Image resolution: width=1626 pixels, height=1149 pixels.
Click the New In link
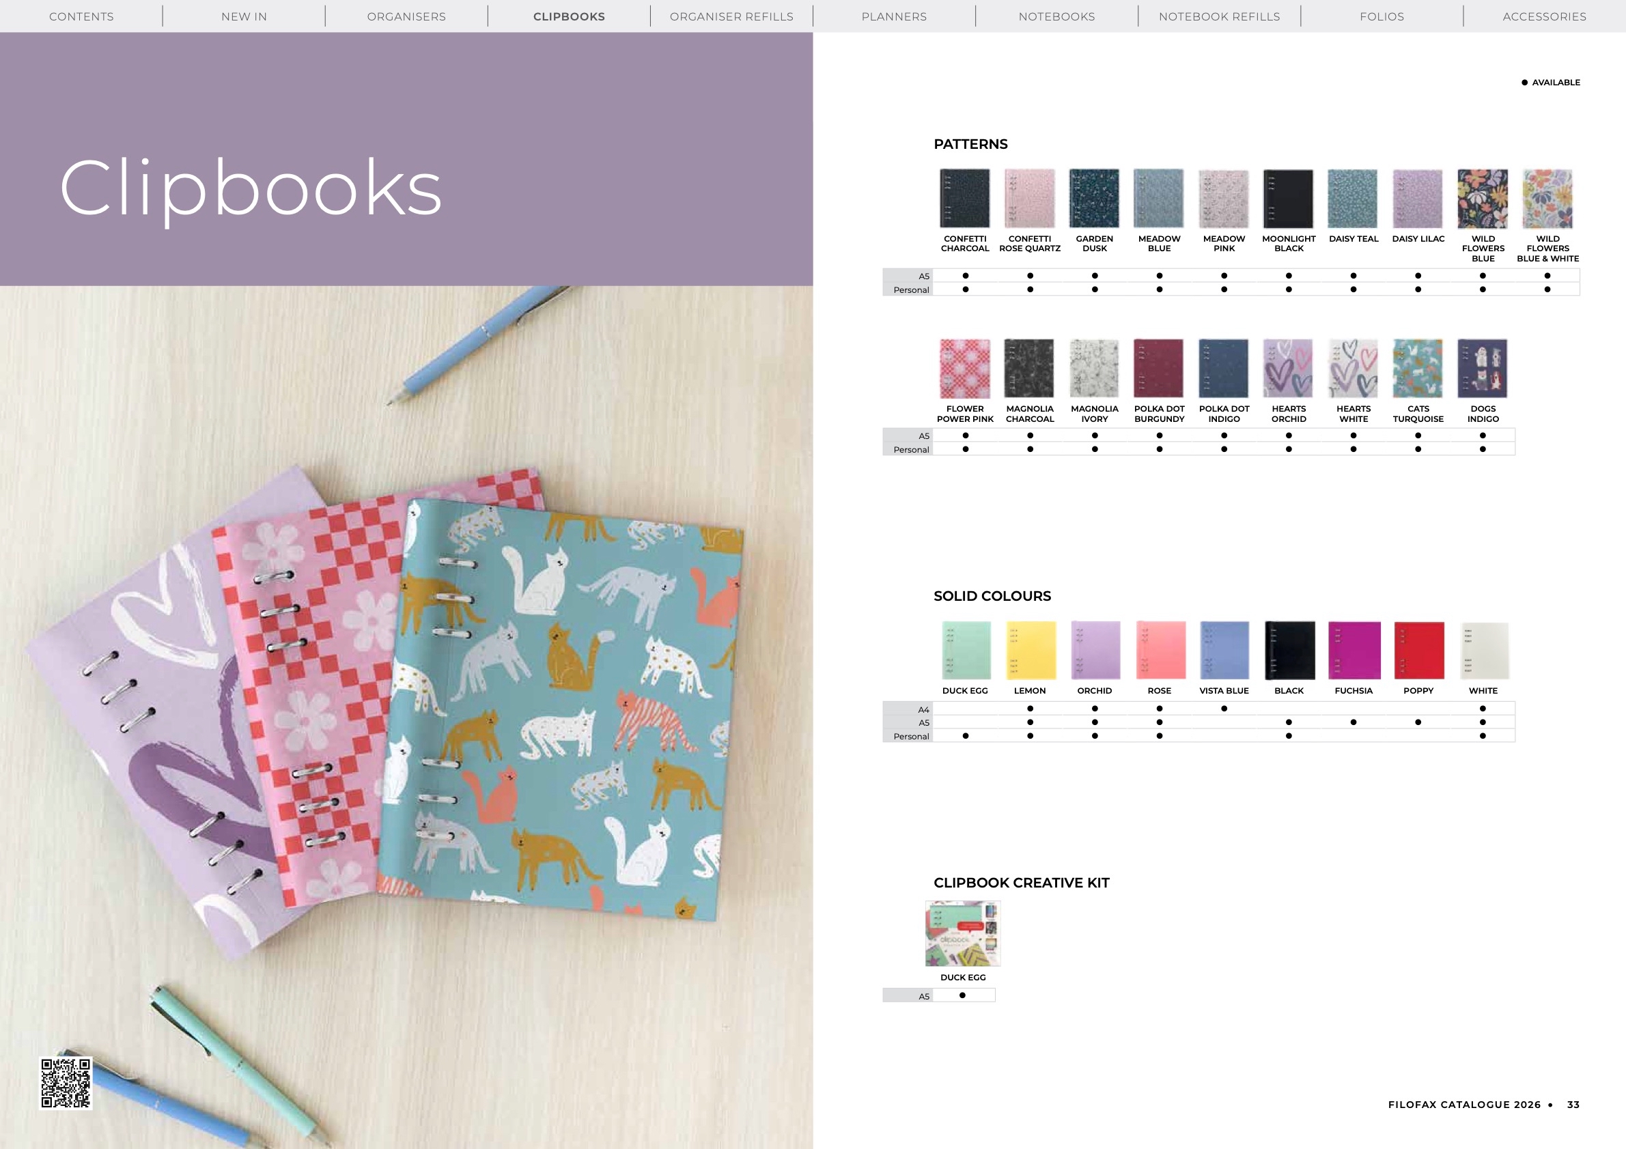[244, 16]
